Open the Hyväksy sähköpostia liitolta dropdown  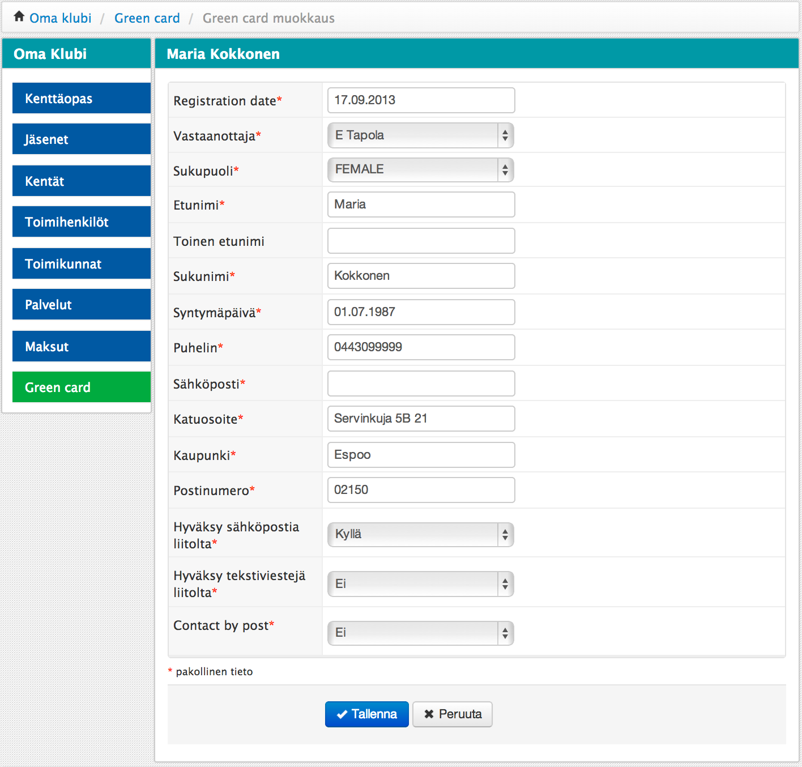pos(421,534)
